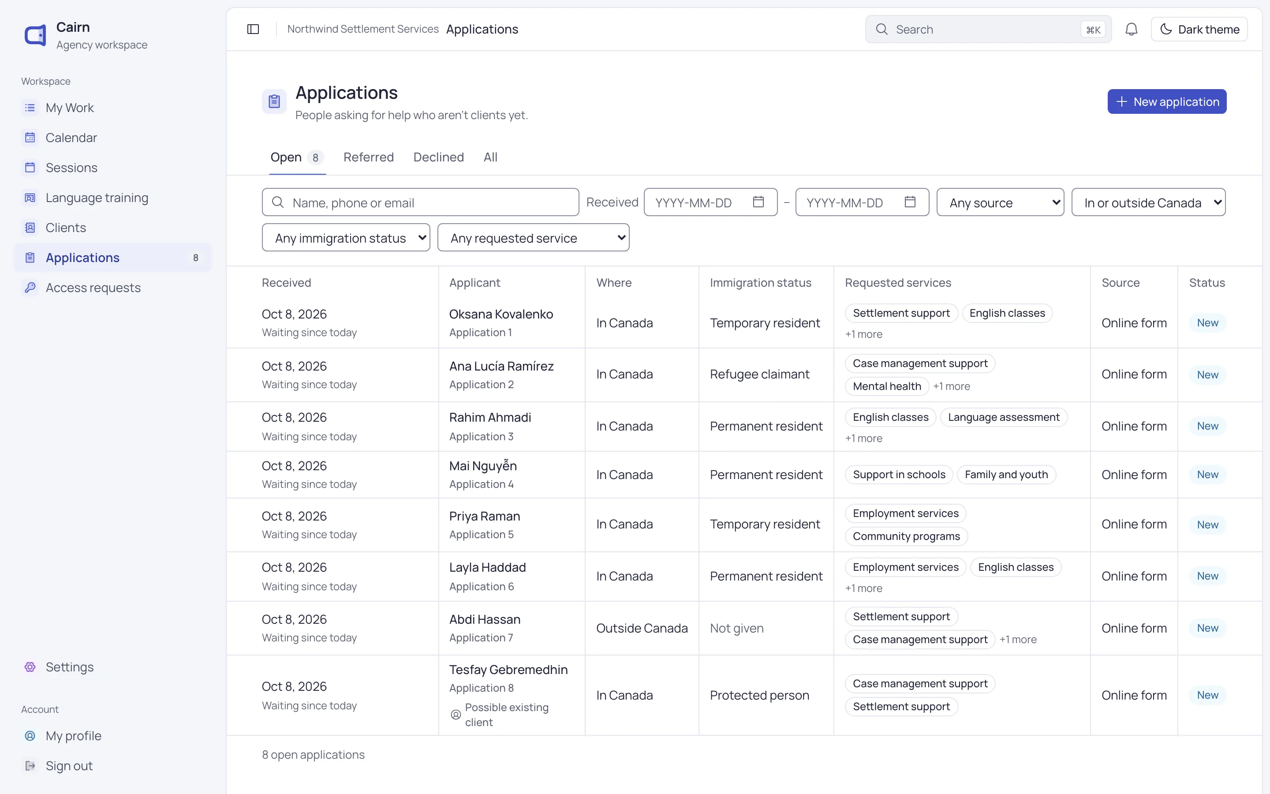Screen dimensions: 1270x794
Task: Open the Any requested service dropdown
Action: pyautogui.click(x=533, y=238)
